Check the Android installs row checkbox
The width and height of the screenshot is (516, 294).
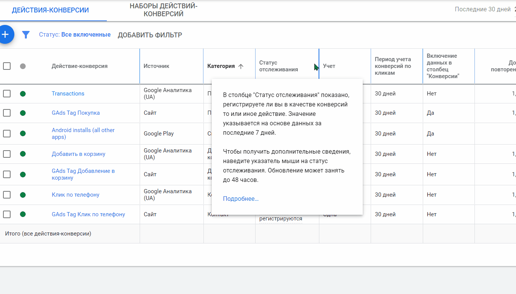7,134
